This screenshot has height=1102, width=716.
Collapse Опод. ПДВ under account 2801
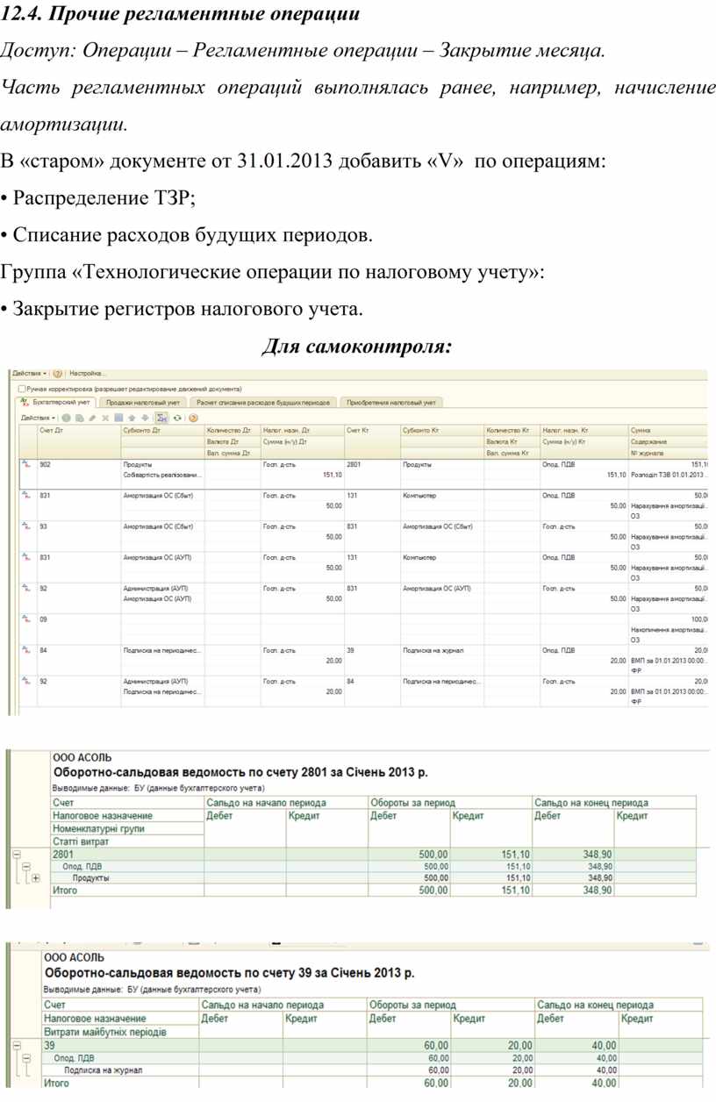(25, 865)
